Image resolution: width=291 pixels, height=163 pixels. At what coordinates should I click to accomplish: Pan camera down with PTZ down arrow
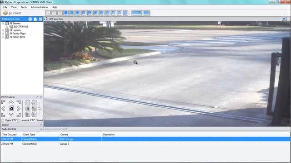(x=11, y=115)
